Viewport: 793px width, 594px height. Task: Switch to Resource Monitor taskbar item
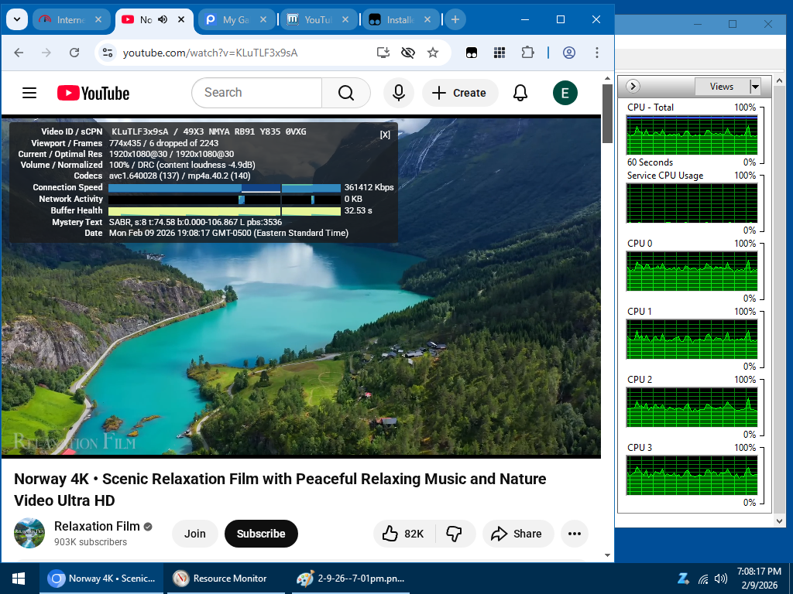[225, 579]
